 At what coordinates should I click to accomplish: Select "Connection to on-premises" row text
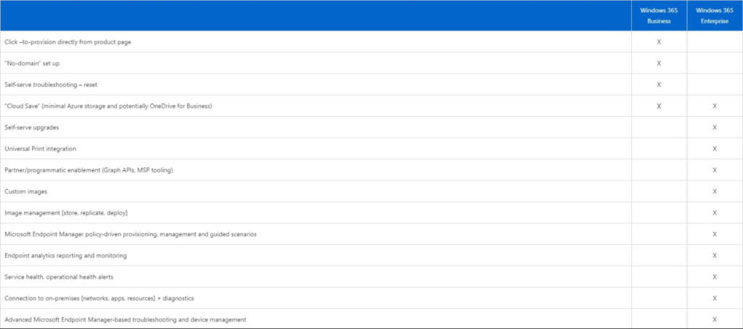click(99, 299)
